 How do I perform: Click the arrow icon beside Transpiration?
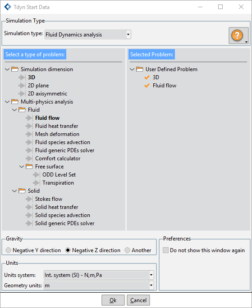pos(37,183)
